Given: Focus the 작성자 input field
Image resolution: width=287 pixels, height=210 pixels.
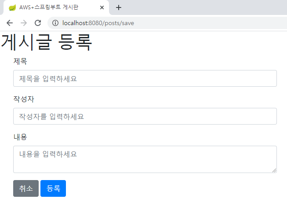Looking at the screenshot, I should tap(145, 116).
